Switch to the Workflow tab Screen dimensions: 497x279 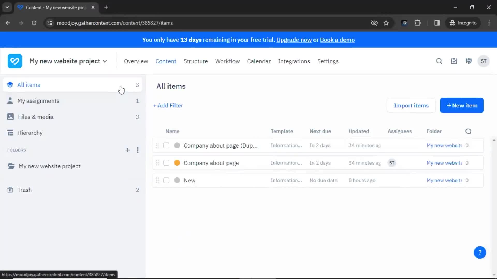[x=227, y=61]
